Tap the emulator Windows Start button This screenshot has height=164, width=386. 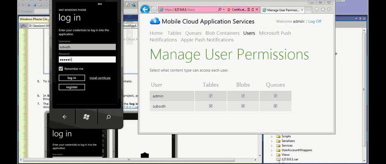coord(86,117)
